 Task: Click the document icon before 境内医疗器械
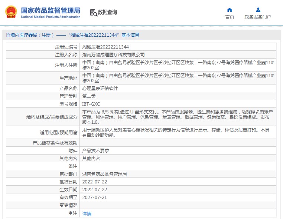point(8,35)
